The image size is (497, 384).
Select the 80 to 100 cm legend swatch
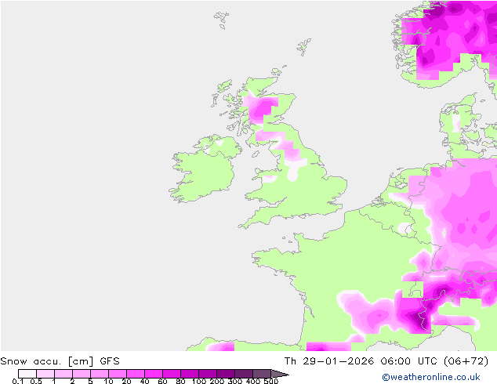pos(190,374)
